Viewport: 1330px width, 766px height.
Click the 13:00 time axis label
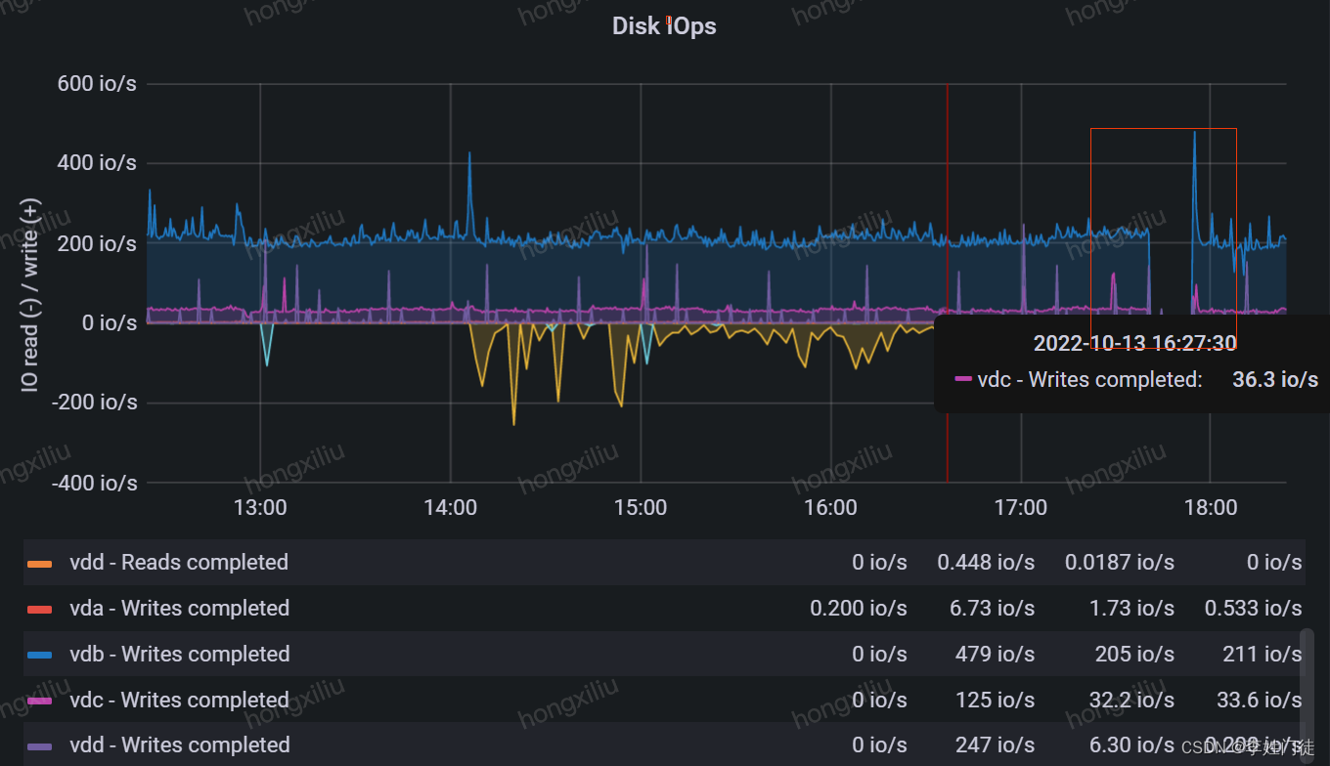pos(260,508)
